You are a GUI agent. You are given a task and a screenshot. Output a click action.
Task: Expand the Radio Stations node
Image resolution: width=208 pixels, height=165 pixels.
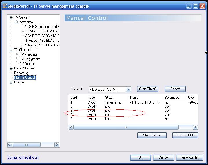(x=11, y=69)
